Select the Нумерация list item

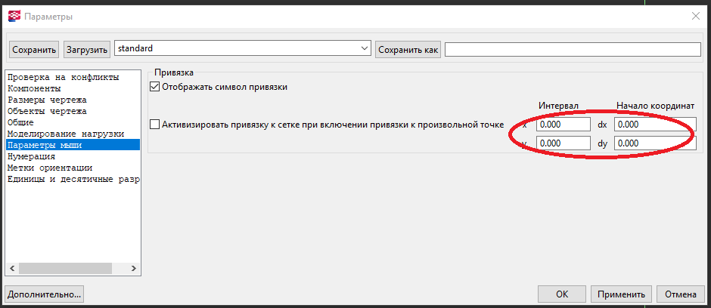(32, 156)
